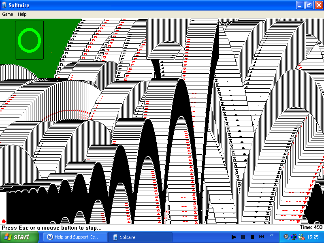The height and width of the screenshot is (243, 324).
Task: Click the system clock showing 15:25
Action: (x=313, y=237)
